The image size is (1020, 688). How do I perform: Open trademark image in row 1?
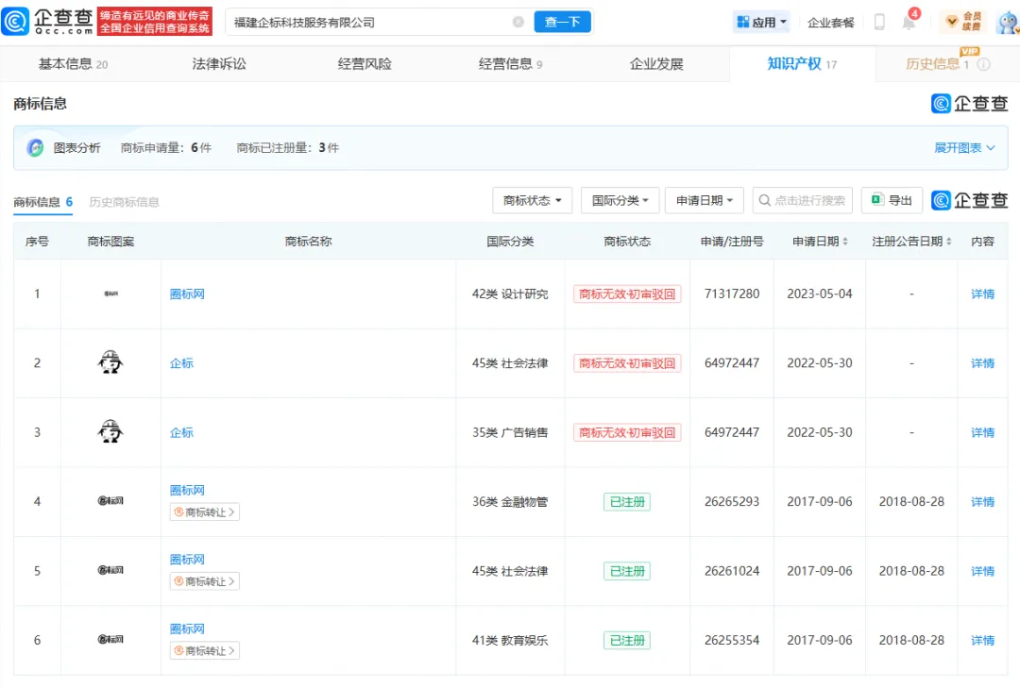click(x=110, y=294)
